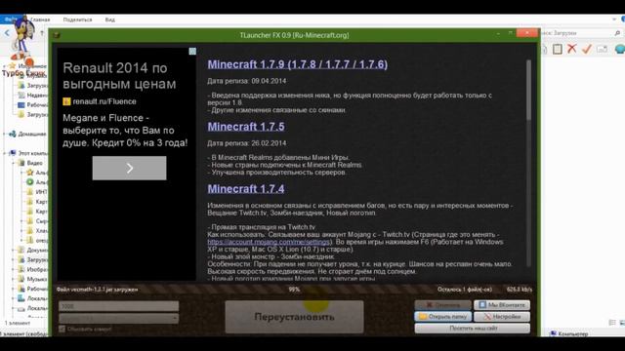The image size is (625, 351).
Task: Open the Minecraft 1.7.9 news heading link
Action: point(297,64)
